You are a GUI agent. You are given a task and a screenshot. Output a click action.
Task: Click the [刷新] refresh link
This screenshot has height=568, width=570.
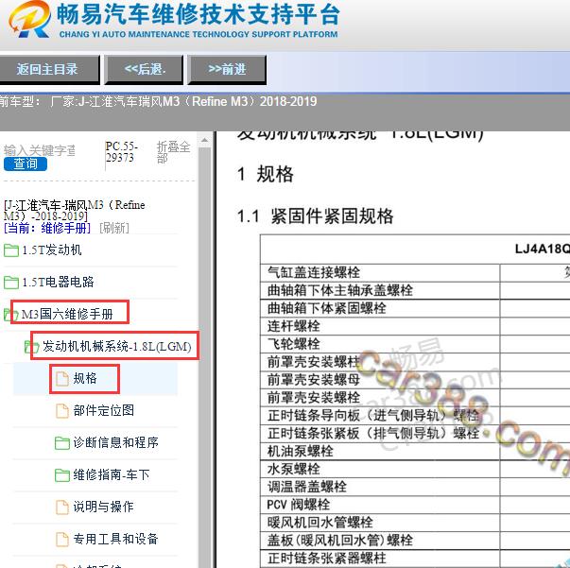[x=114, y=228]
